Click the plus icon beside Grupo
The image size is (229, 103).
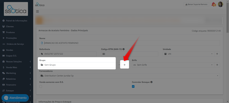(x=124, y=65)
